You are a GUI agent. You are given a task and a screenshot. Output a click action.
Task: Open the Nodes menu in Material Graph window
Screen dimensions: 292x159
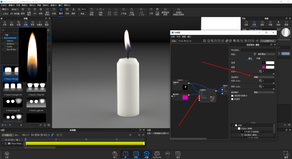[178, 37]
